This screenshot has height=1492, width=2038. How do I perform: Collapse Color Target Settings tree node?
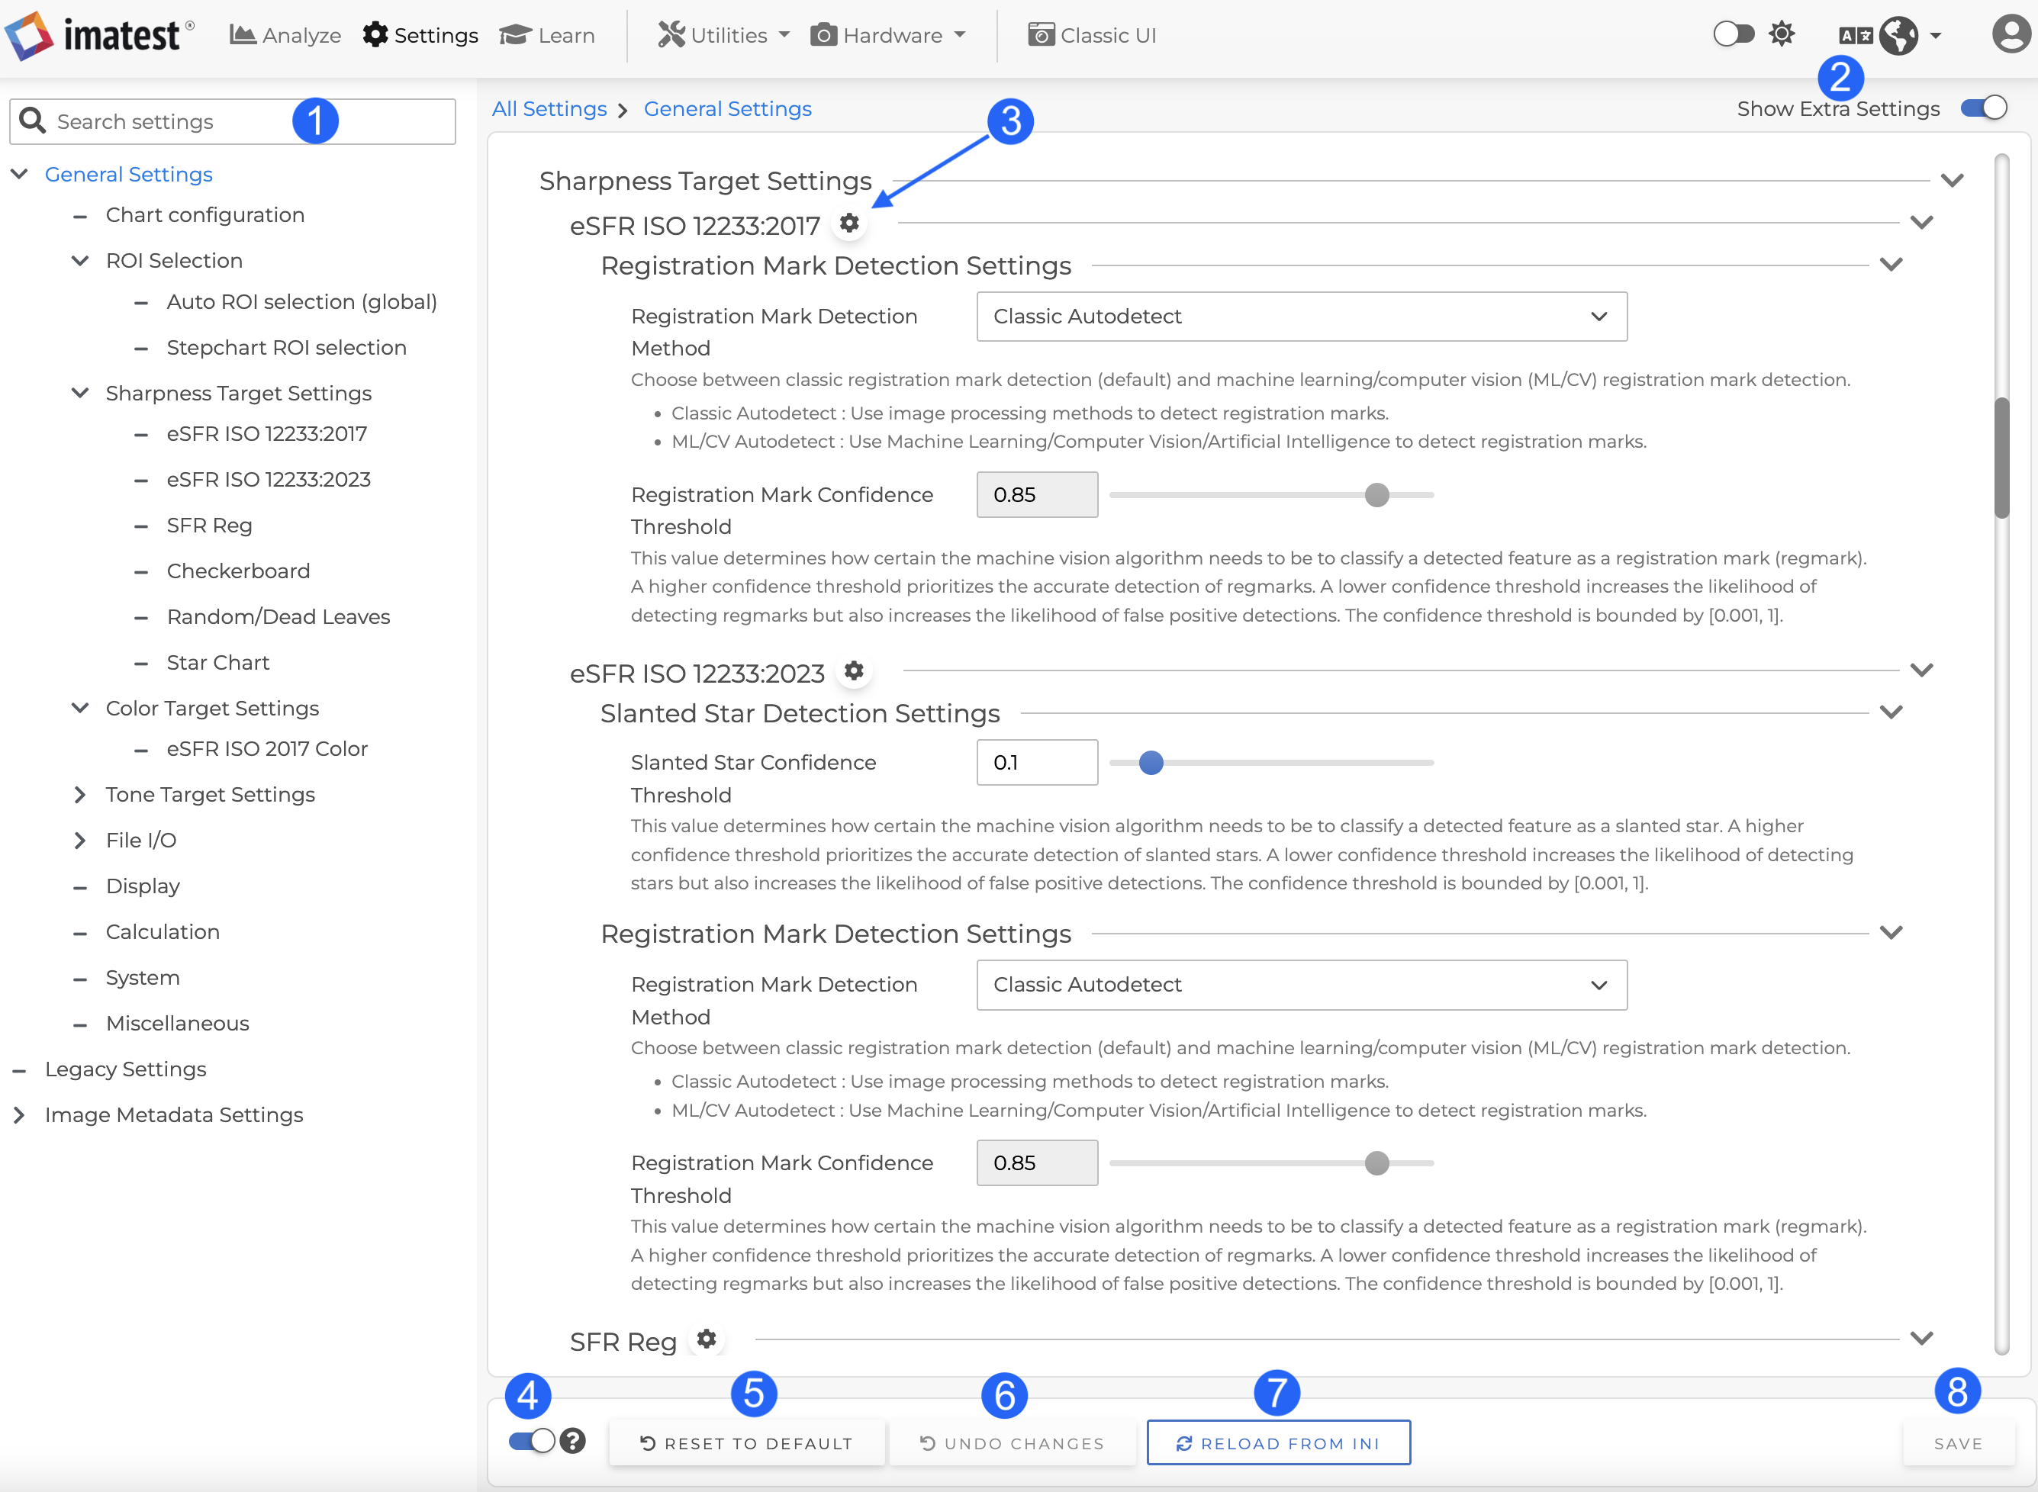79,708
